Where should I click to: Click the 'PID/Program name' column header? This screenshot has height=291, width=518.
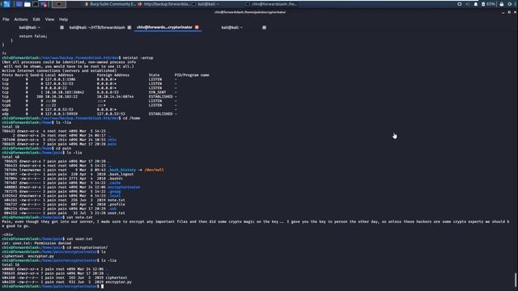tap(192, 75)
